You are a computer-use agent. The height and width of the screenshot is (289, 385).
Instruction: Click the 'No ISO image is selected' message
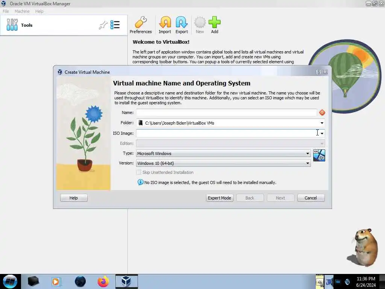[210, 183]
